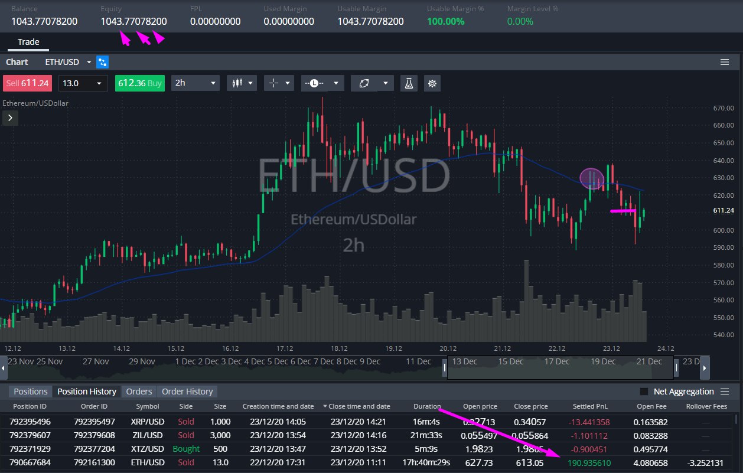Toggle the Net Aggregation checkbox
The width and height of the screenshot is (743, 473).
(644, 392)
